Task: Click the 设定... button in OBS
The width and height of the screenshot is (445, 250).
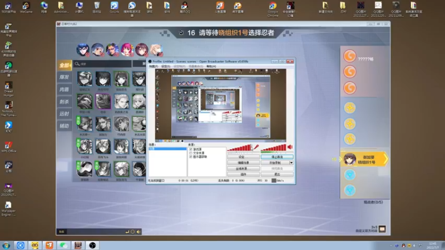Action: tap(243, 157)
